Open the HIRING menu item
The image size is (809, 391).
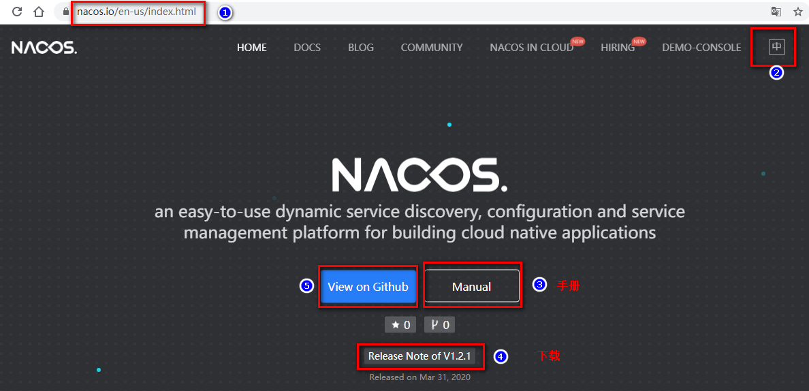[618, 48]
